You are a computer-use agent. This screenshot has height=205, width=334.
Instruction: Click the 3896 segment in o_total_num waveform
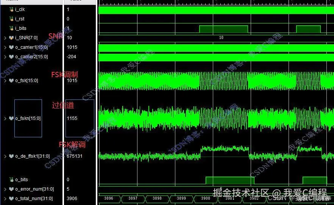pyautogui.click(x=109, y=199)
